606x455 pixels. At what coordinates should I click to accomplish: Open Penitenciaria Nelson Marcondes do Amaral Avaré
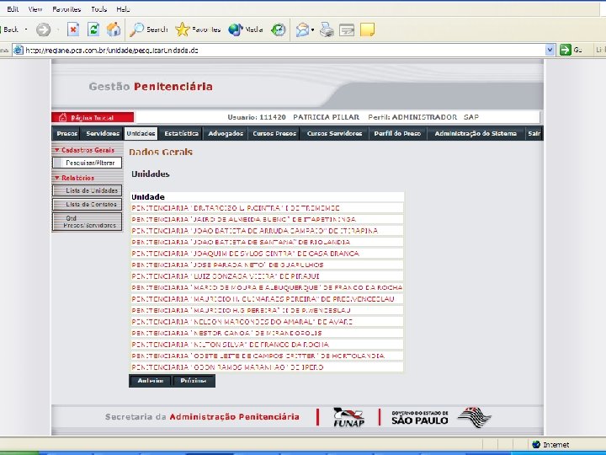coord(242,322)
